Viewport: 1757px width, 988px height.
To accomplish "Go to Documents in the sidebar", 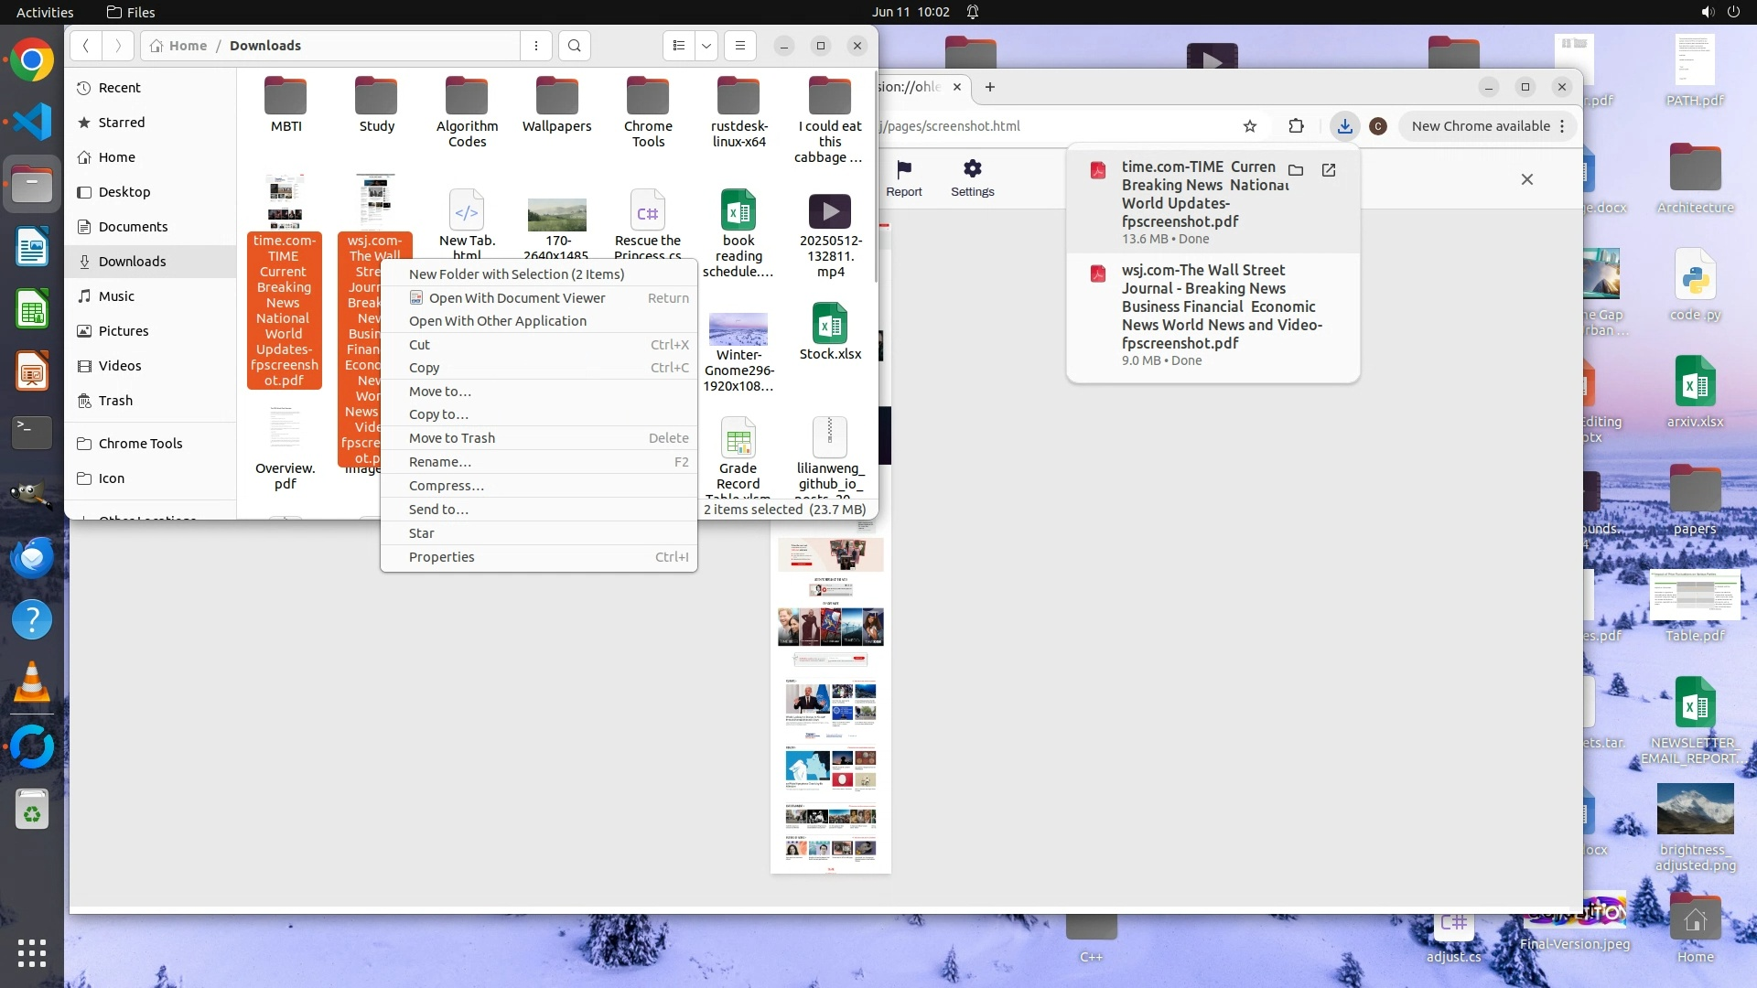I will pyautogui.click(x=133, y=227).
